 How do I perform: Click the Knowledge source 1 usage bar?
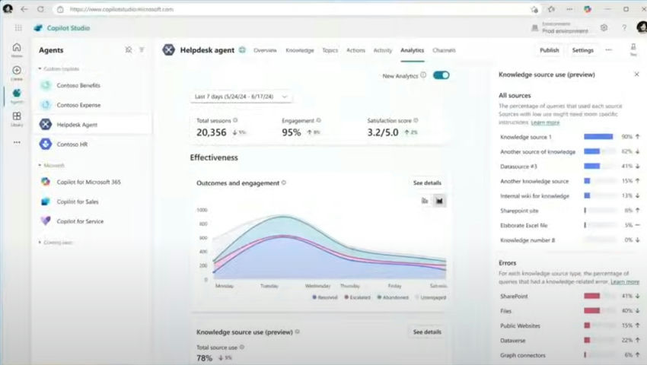pyautogui.click(x=600, y=137)
